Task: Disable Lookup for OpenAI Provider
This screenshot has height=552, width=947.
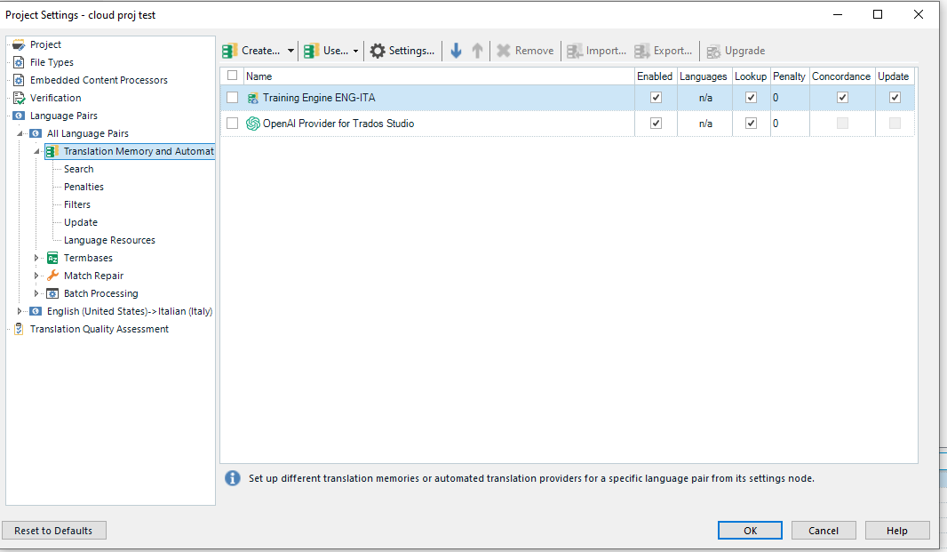Action: [x=751, y=123]
